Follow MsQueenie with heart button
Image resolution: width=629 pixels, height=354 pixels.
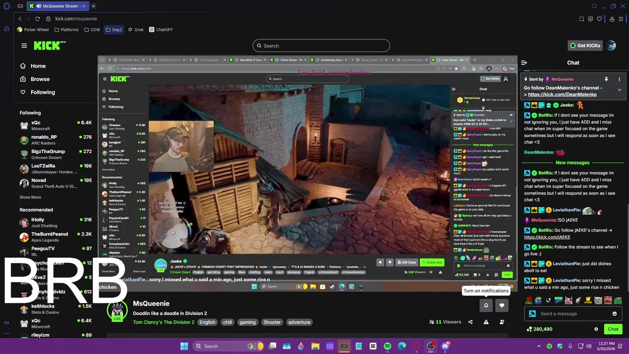pos(502,305)
